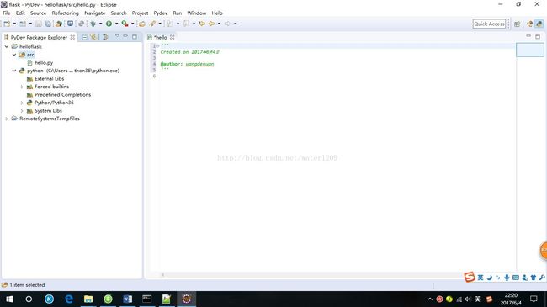Open the Window menu

click(x=197, y=13)
